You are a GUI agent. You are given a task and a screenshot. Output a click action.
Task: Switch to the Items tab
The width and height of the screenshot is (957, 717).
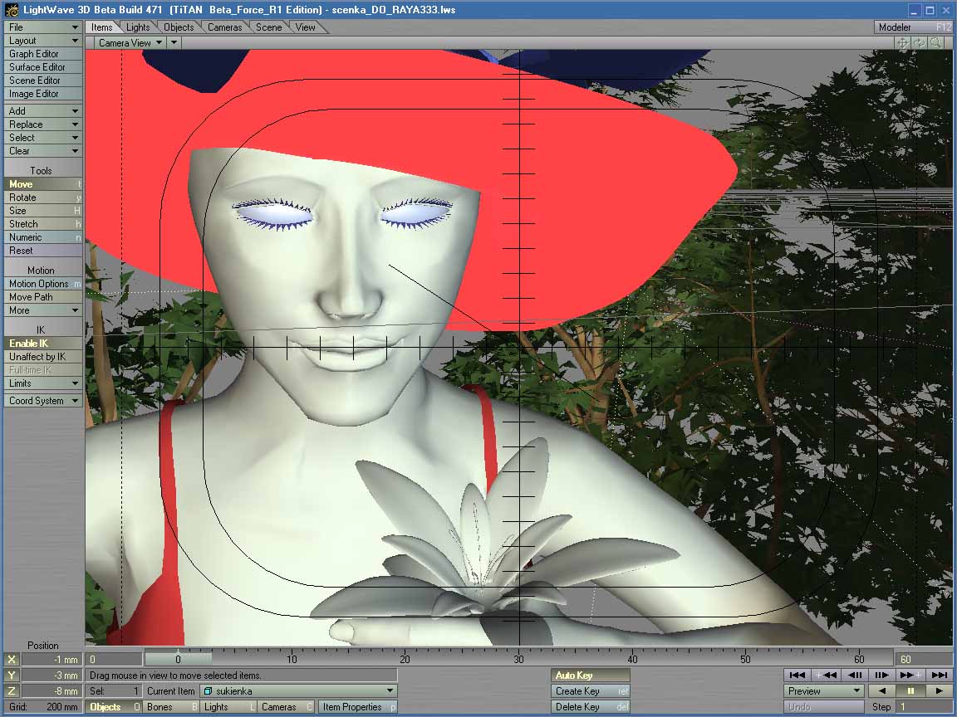pyautogui.click(x=102, y=27)
